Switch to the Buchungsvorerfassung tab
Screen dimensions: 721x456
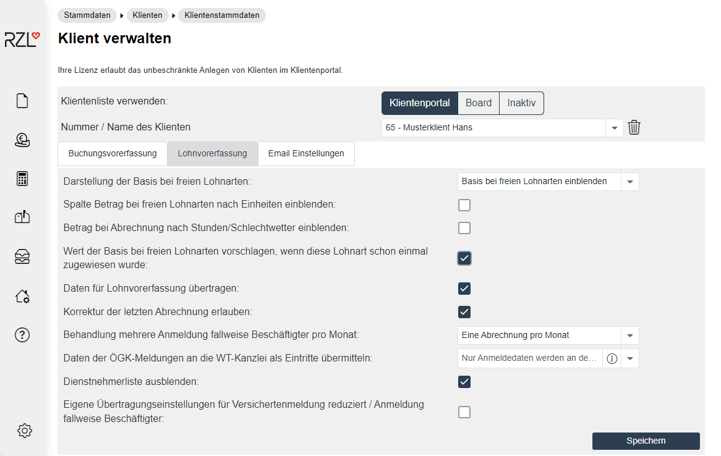113,154
